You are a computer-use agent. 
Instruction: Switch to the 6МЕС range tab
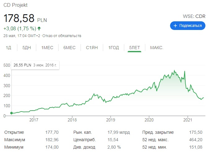coord(69,48)
